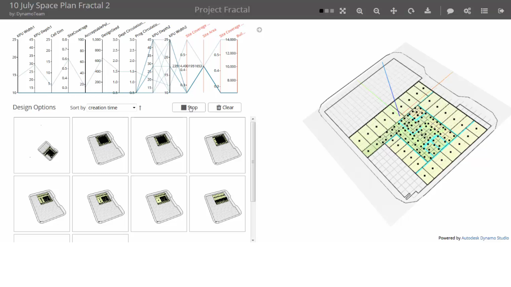
Task: Click the zoom-to-fit expand arrows icon
Action: coord(343,11)
